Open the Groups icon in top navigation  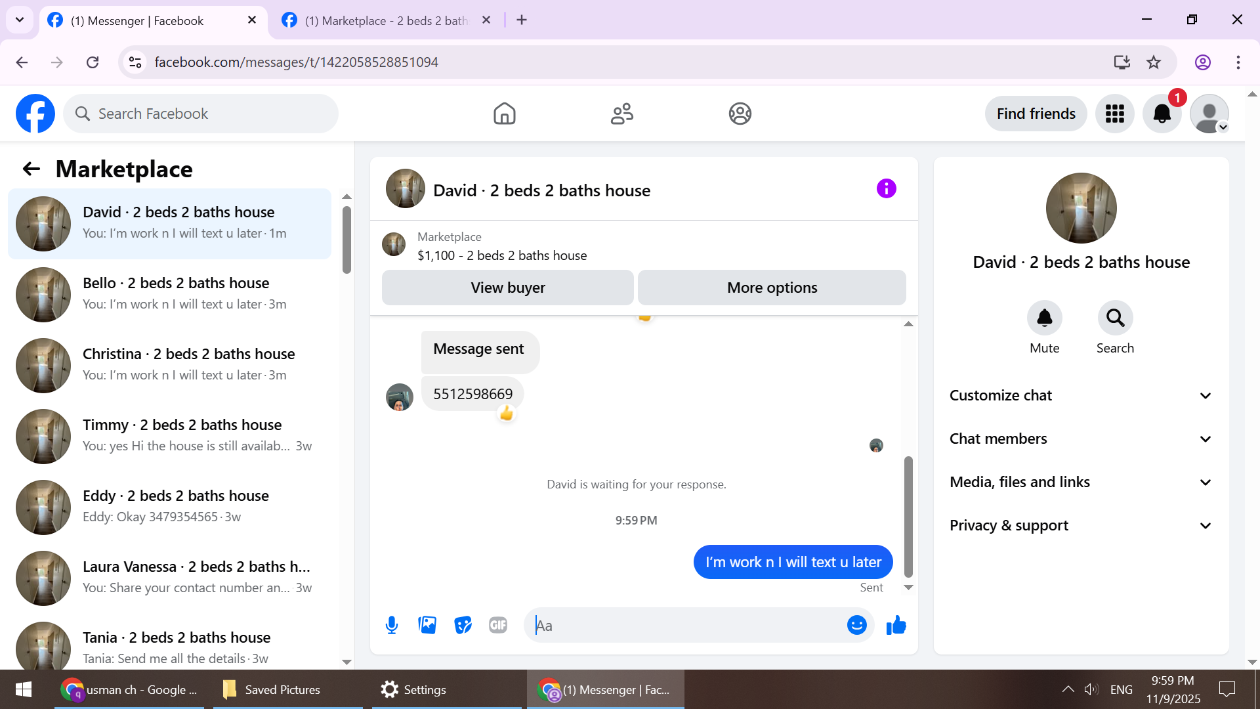click(740, 114)
